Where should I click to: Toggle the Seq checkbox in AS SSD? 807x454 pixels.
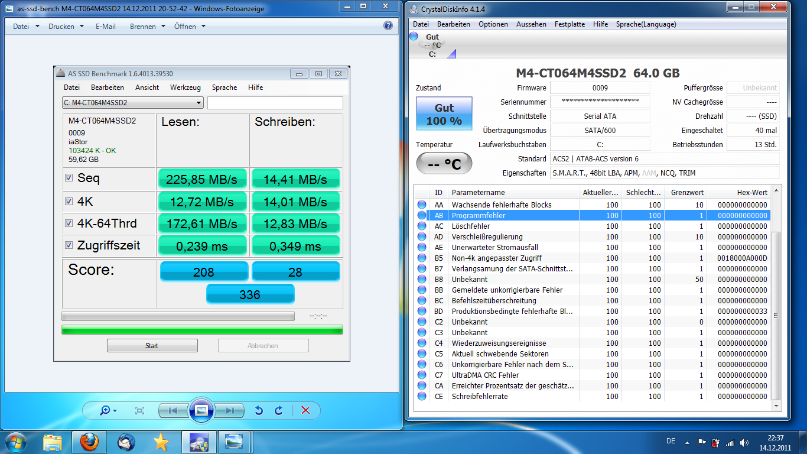[69, 178]
